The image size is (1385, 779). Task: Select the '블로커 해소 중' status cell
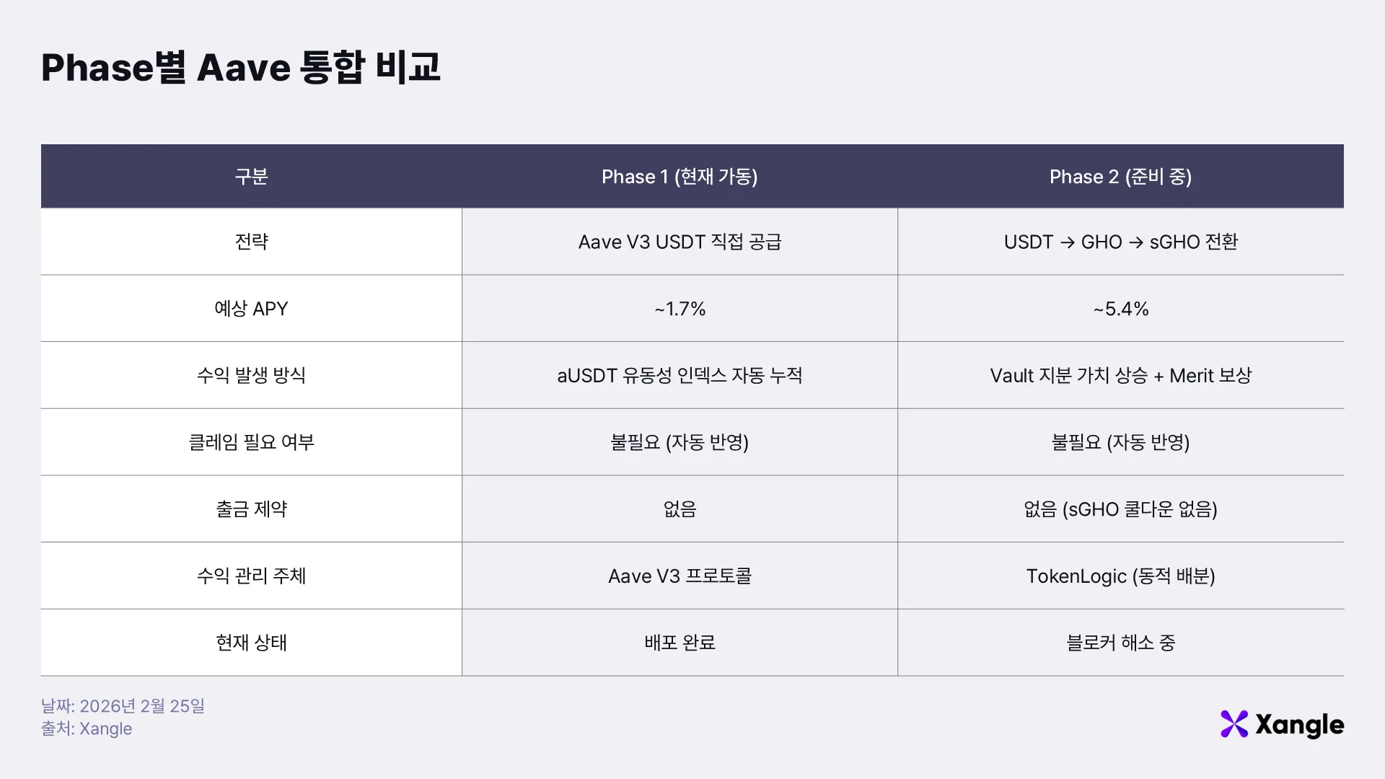pyautogui.click(x=1120, y=643)
